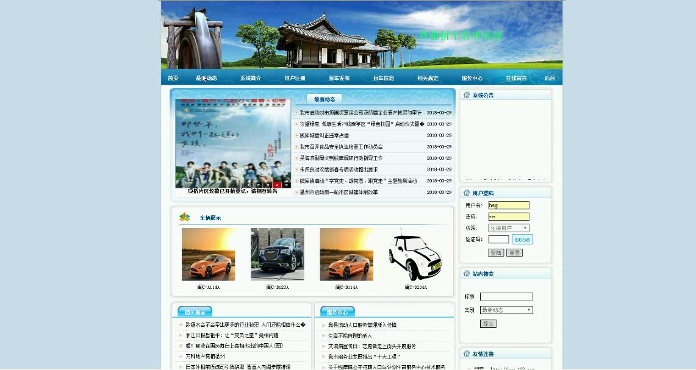Refresh the 6658 captcha image
Image resolution: width=696 pixels, height=370 pixels.
(522, 240)
